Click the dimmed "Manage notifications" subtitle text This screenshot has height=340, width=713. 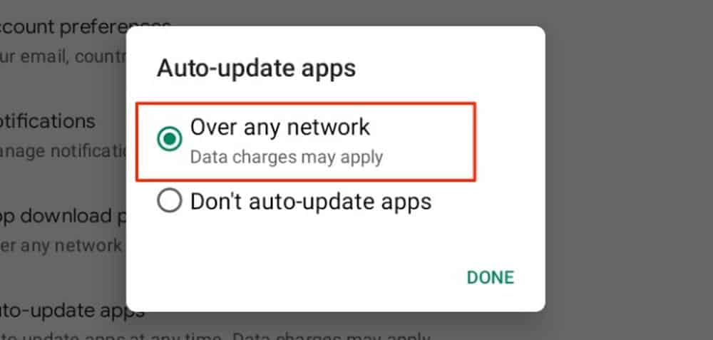pos(63,151)
